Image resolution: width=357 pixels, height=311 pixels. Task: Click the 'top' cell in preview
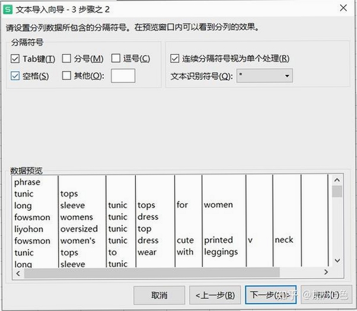[x=144, y=229]
